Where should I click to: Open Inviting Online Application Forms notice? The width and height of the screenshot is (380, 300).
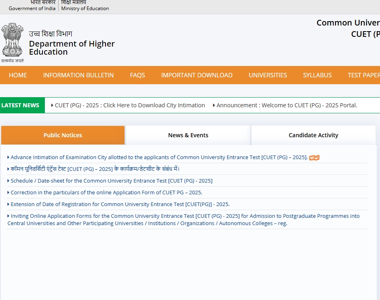point(184,220)
